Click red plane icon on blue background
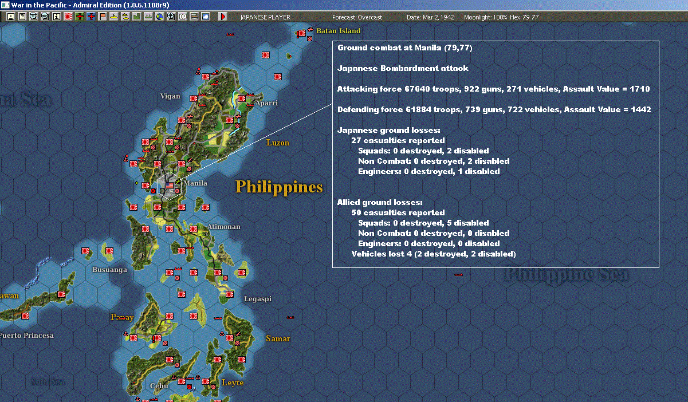This screenshot has width=688, height=402. point(91,17)
